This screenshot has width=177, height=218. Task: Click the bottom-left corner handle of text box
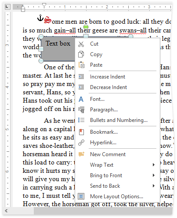pos(41,61)
